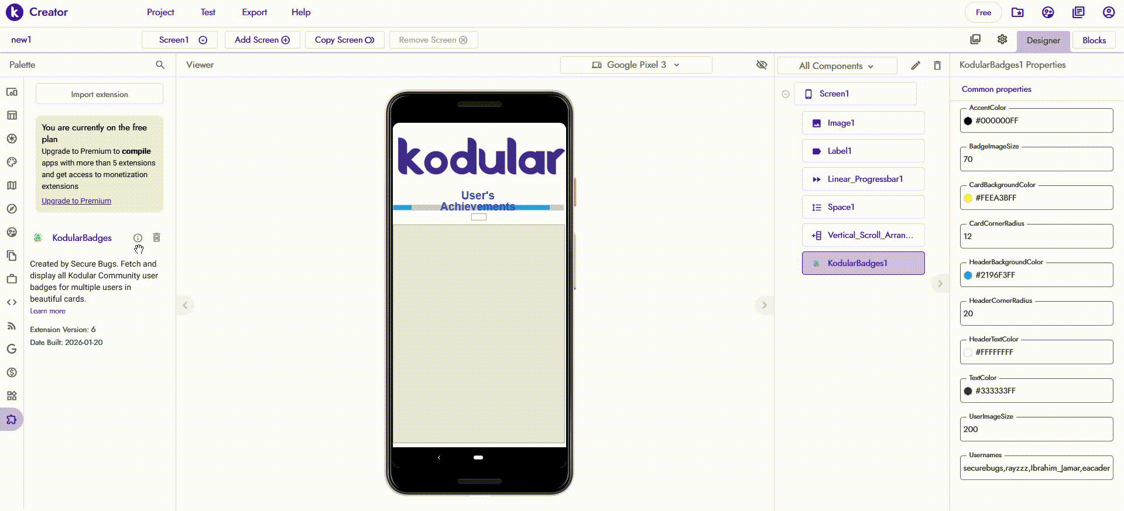The width and height of the screenshot is (1124, 511).
Task: Rename the selected component with pencil icon
Action: [916, 65]
